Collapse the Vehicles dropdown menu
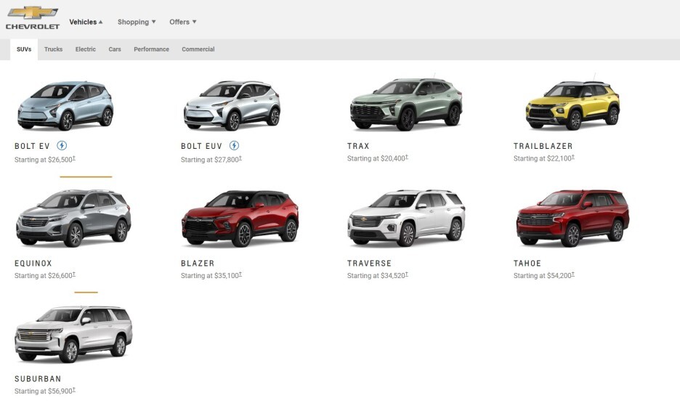This screenshot has width=680, height=403. 86,22
